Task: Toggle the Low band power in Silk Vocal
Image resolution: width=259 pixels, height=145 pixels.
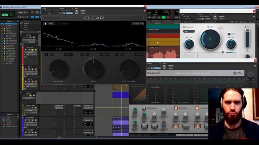Action: (x=187, y=37)
